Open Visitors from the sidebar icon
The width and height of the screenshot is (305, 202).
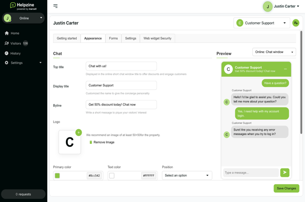[x=7, y=43]
